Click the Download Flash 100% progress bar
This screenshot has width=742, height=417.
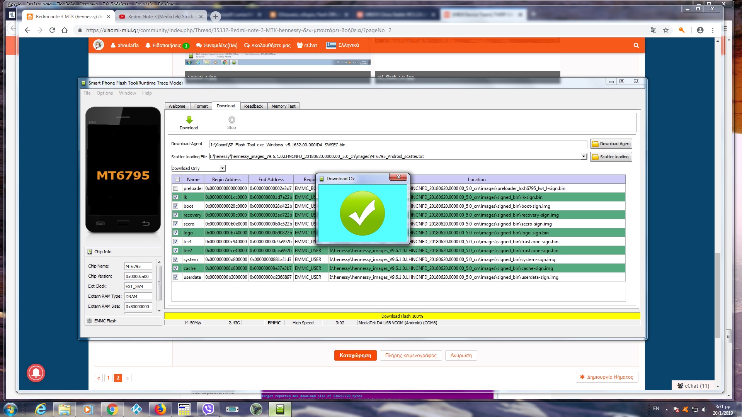[402, 316]
